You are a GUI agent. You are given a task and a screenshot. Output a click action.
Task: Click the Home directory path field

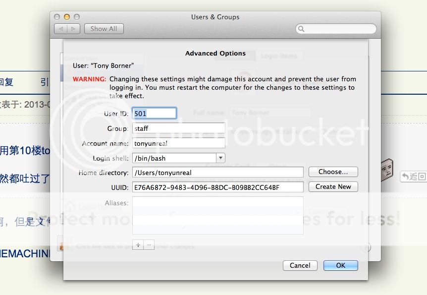[x=218, y=173]
